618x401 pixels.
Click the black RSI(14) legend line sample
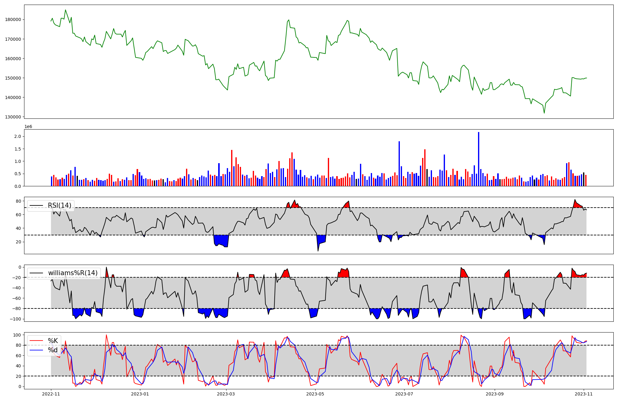pyautogui.click(x=36, y=205)
